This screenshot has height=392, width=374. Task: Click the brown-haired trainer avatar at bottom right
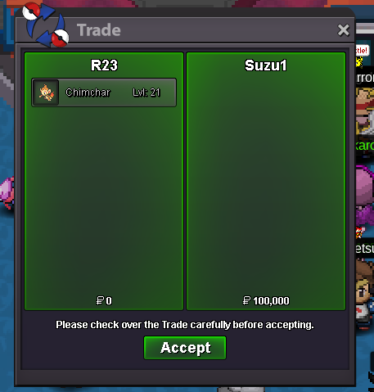click(x=364, y=293)
